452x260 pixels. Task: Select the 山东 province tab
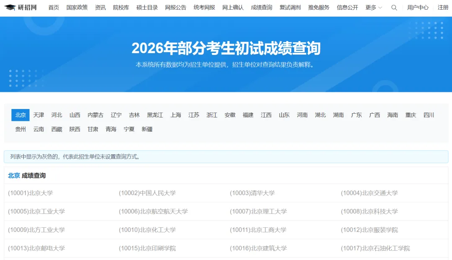284,115
